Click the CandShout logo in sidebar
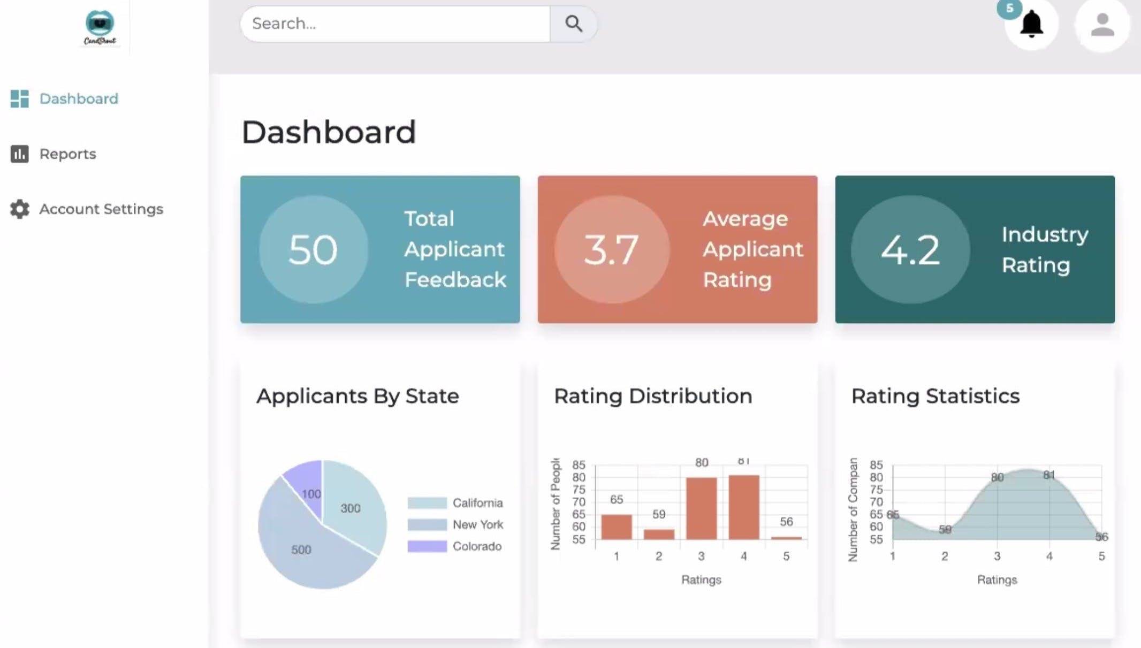The width and height of the screenshot is (1141, 648). pos(100,27)
